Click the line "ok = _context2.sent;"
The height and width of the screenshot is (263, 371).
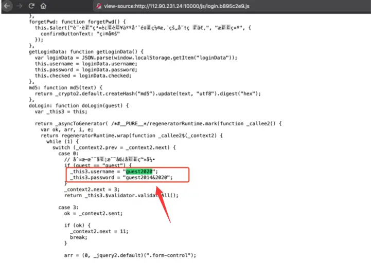[94, 213]
